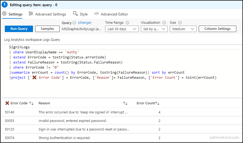Sort by Error Count column arrows
The image size is (243, 143).
(157, 103)
